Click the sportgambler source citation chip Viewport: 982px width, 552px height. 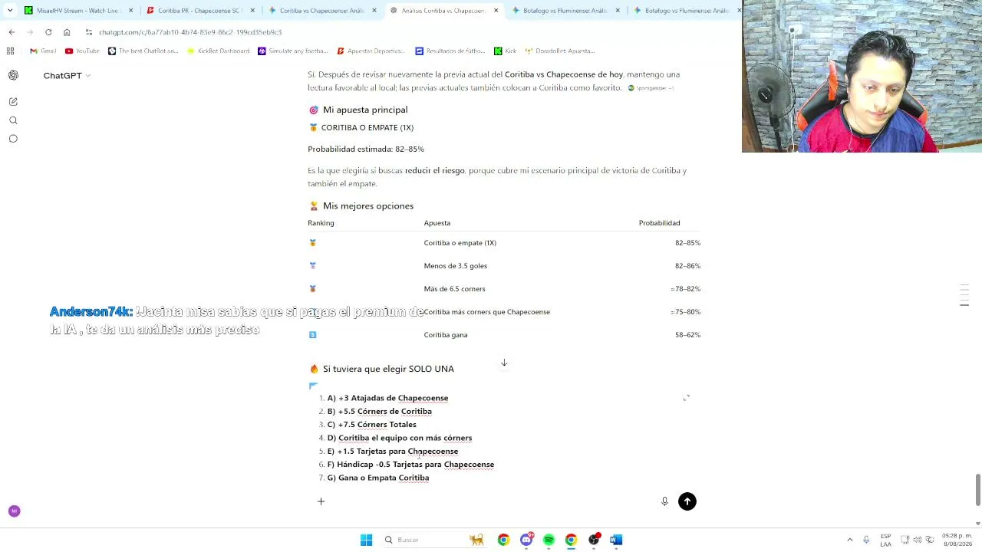[x=651, y=88]
